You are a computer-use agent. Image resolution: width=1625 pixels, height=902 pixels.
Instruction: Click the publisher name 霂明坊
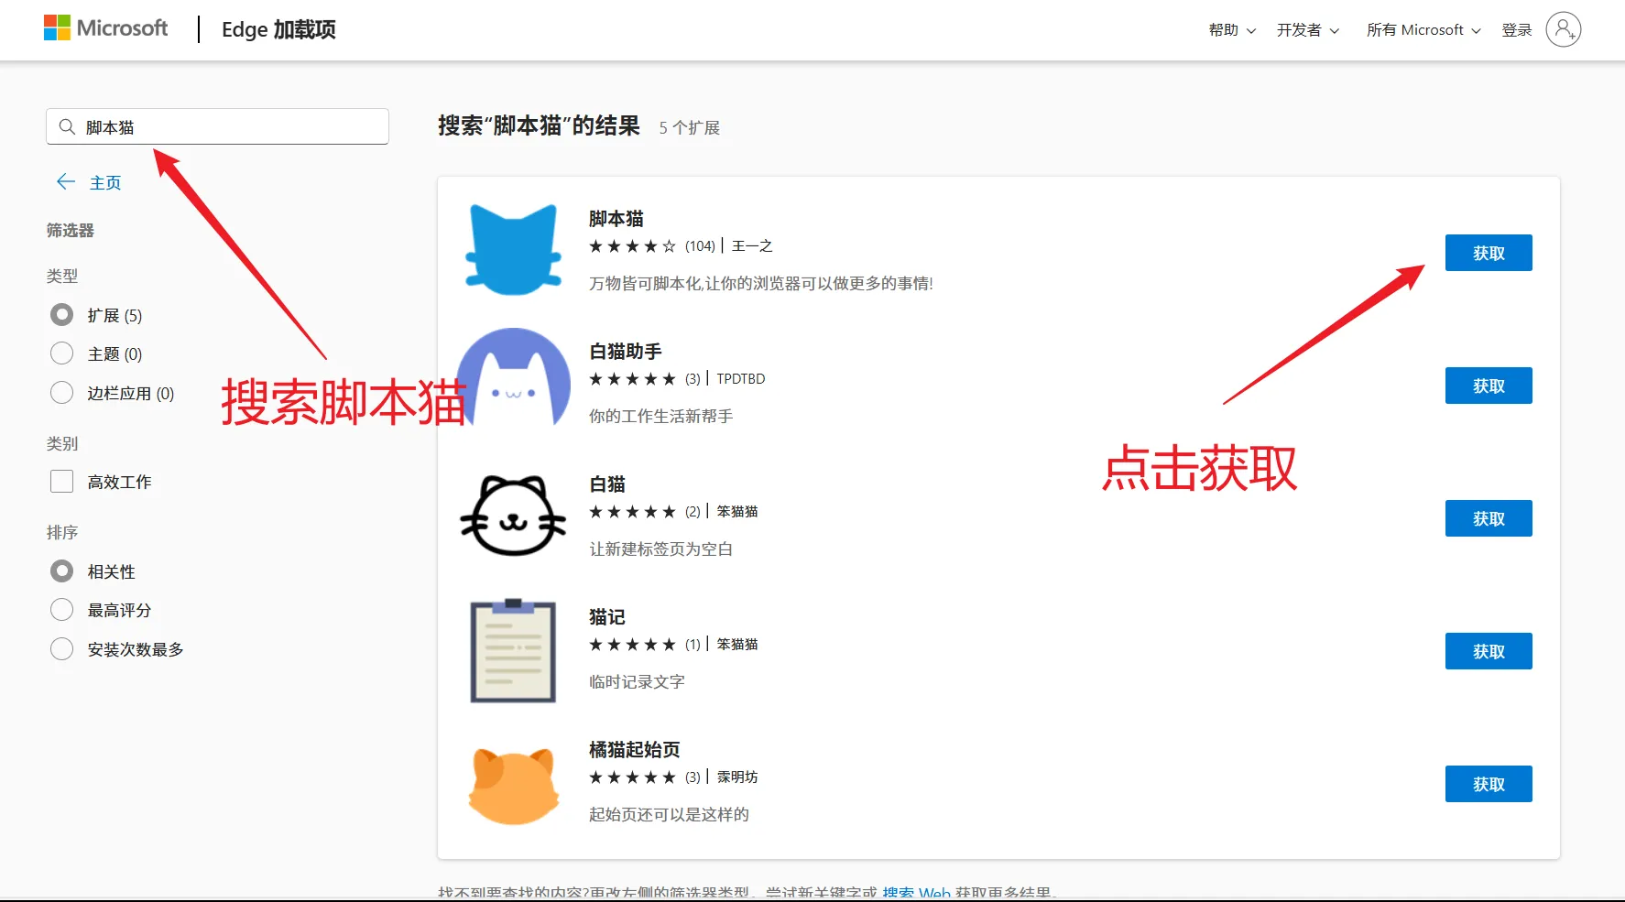coord(737,777)
